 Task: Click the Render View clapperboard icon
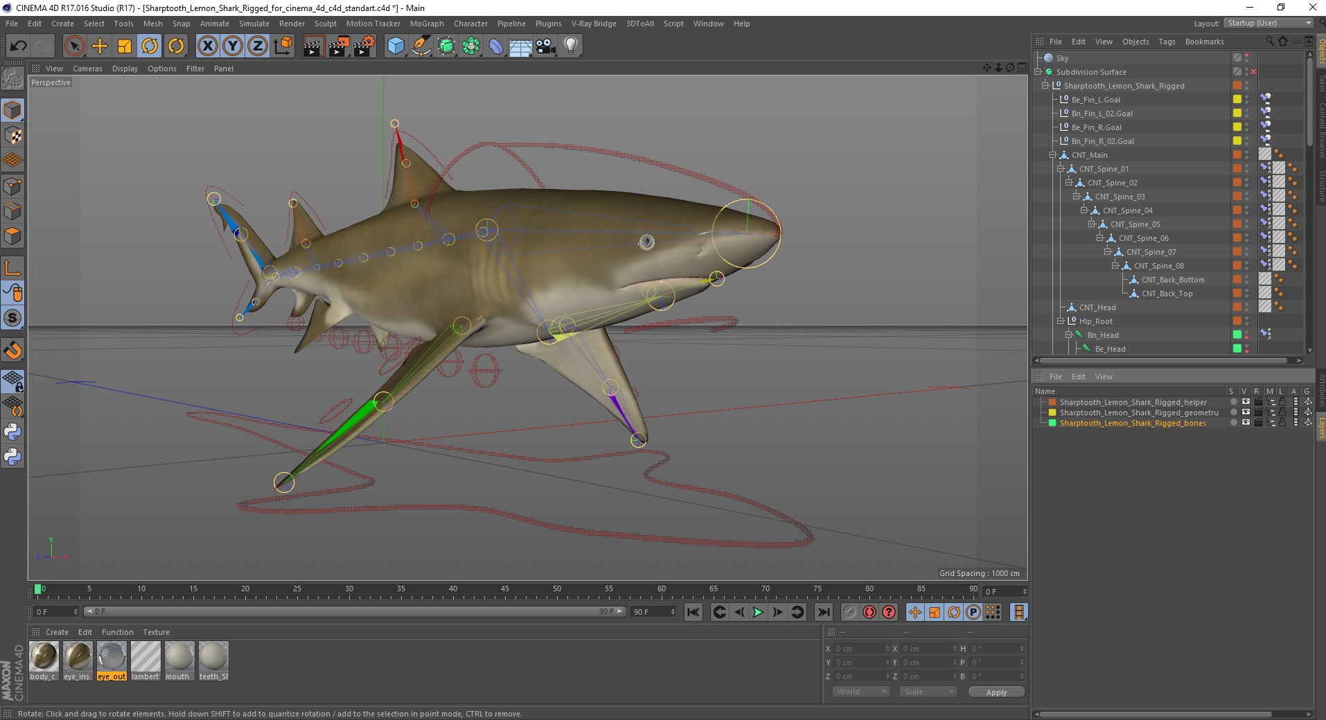[x=313, y=46]
